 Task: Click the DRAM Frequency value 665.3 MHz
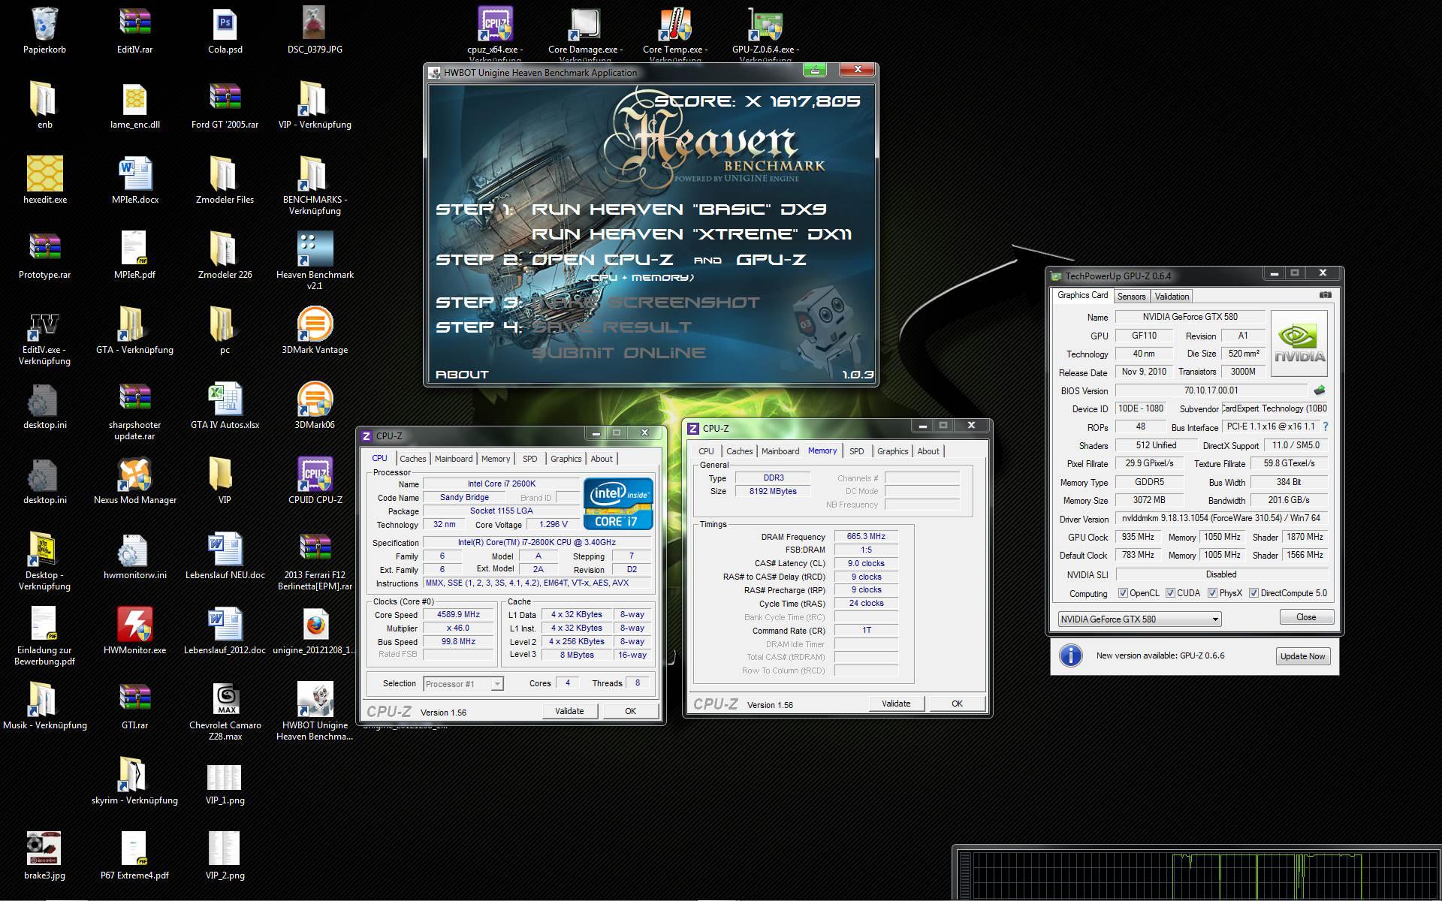pos(866,536)
